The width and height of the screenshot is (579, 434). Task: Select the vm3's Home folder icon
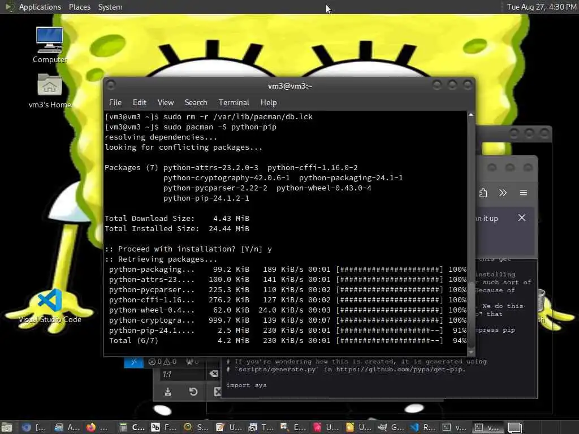click(50, 91)
